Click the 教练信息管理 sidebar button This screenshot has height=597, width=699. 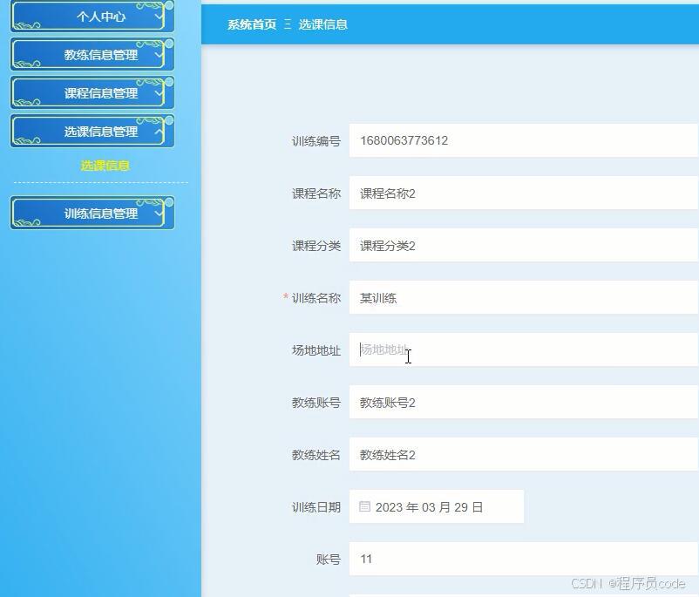tap(92, 54)
